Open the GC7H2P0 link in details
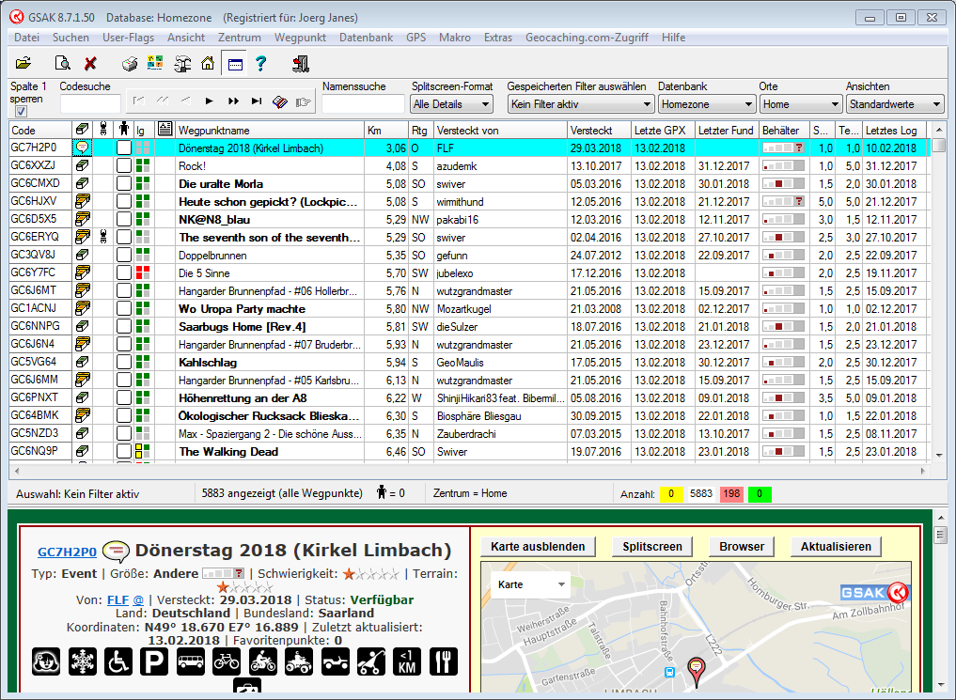Viewport: 956px width, 700px height. tap(67, 552)
